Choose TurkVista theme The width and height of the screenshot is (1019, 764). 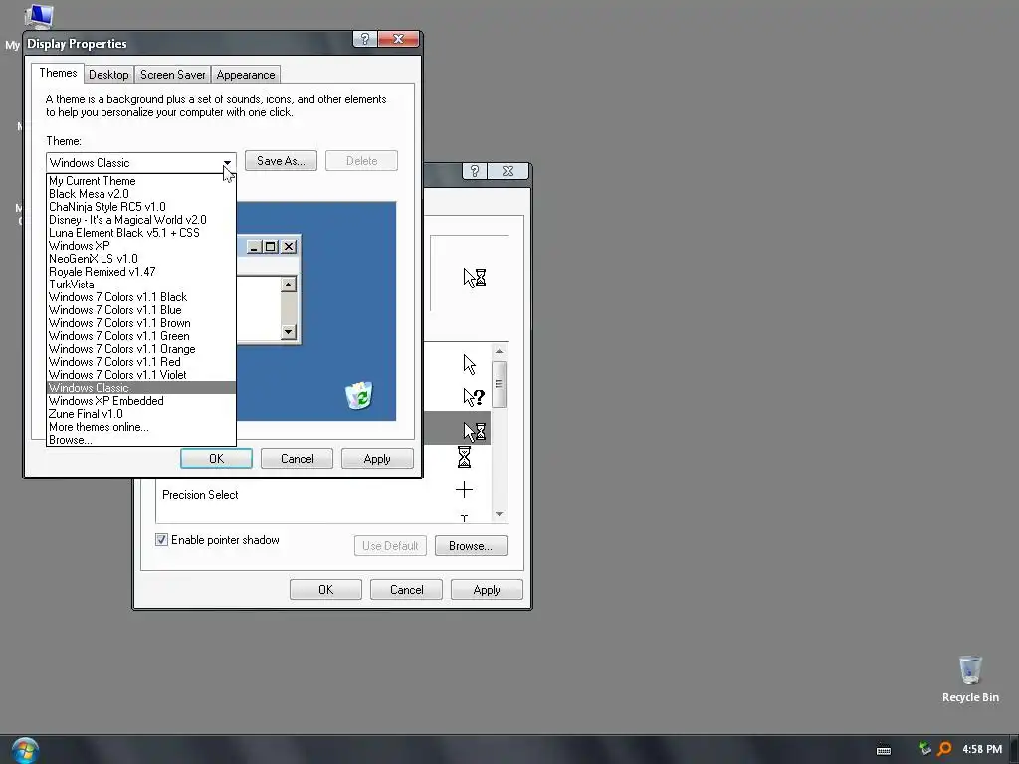pos(141,285)
